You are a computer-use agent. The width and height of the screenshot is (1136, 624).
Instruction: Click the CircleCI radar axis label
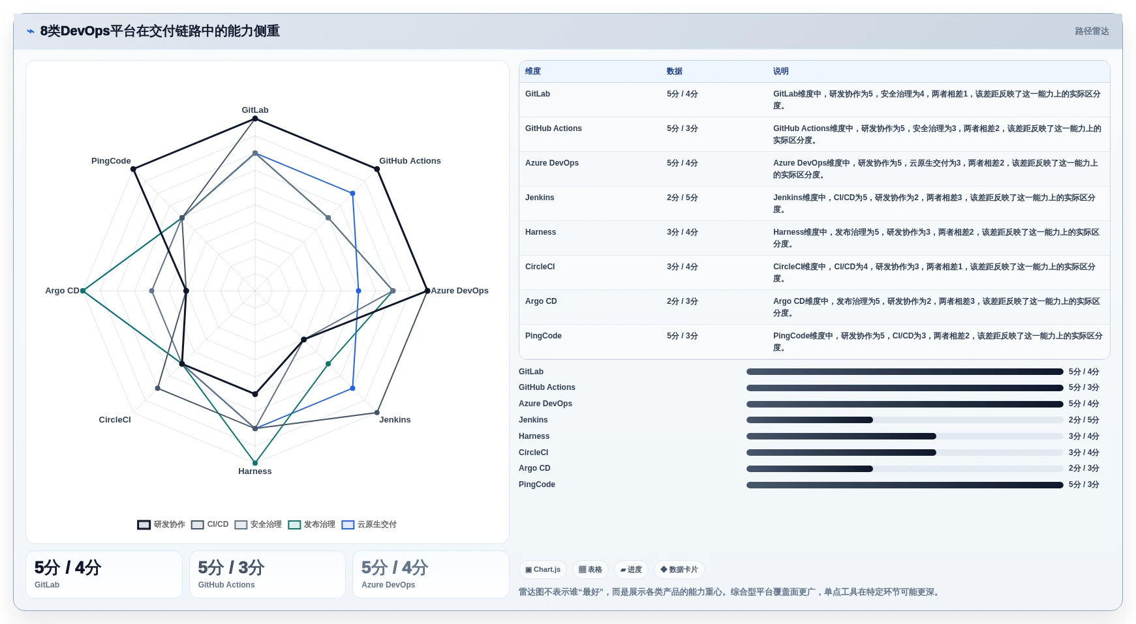click(x=115, y=420)
